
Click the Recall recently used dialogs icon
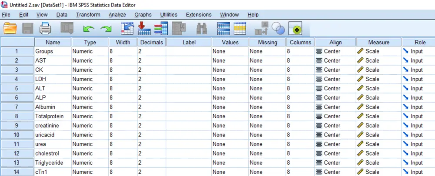tap(67, 28)
